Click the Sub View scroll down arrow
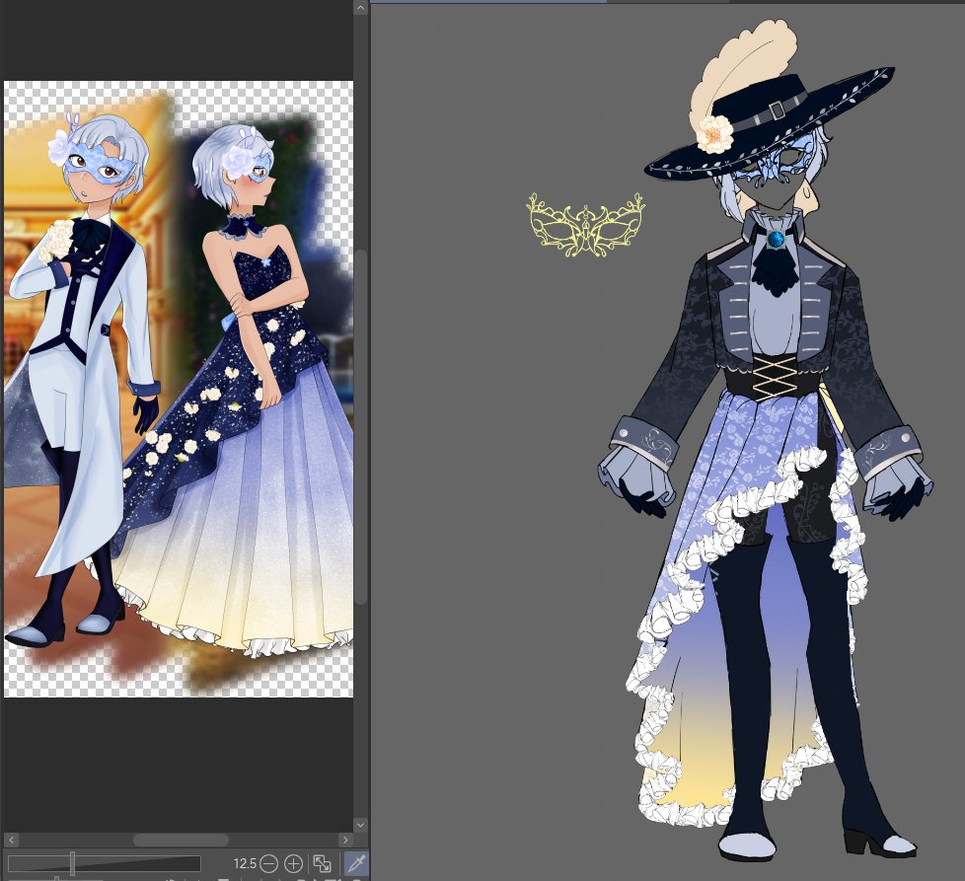The height and width of the screenshot is (881, 965). pyautogui.click(x=361, y=825)
